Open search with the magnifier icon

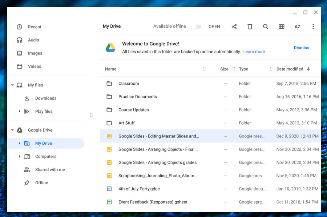coord(266,26)
